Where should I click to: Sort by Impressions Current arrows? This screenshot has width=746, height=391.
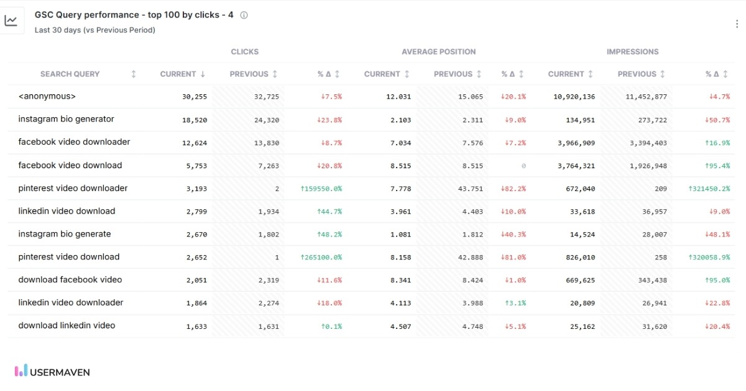(591, 74)
